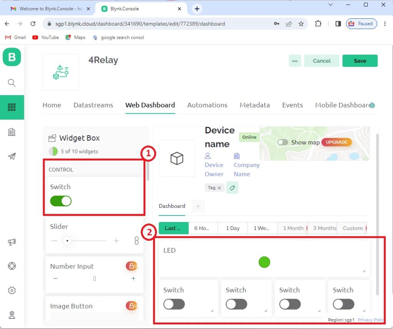The width and height of the screenshot is (393, 329).
Task: Toggle the Show map switch
Action: pos(283,142)
